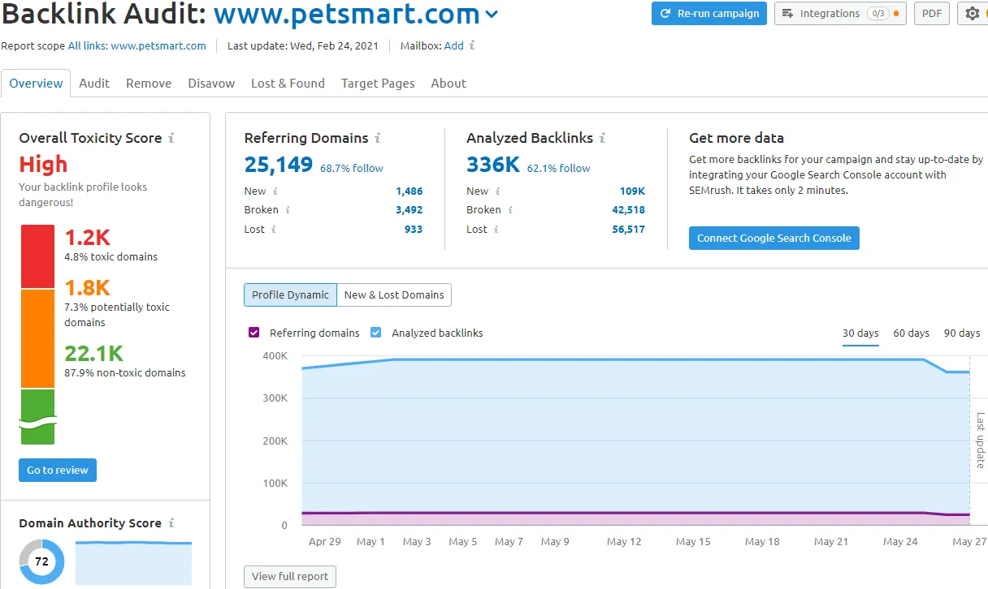Click info icon next to Mailbox Add

(x=473, y=45)
